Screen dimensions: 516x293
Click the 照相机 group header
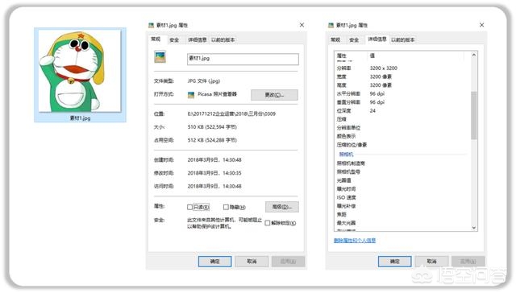(x=346, y=154)
